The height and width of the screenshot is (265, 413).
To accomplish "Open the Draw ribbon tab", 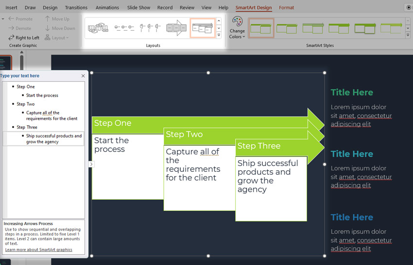I will pos(30,8).
